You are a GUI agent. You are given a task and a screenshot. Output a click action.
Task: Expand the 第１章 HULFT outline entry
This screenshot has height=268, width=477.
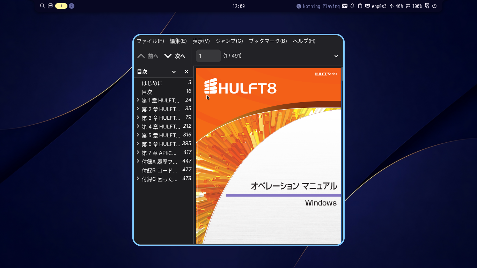pyautogui.click(x=138, y=100)
